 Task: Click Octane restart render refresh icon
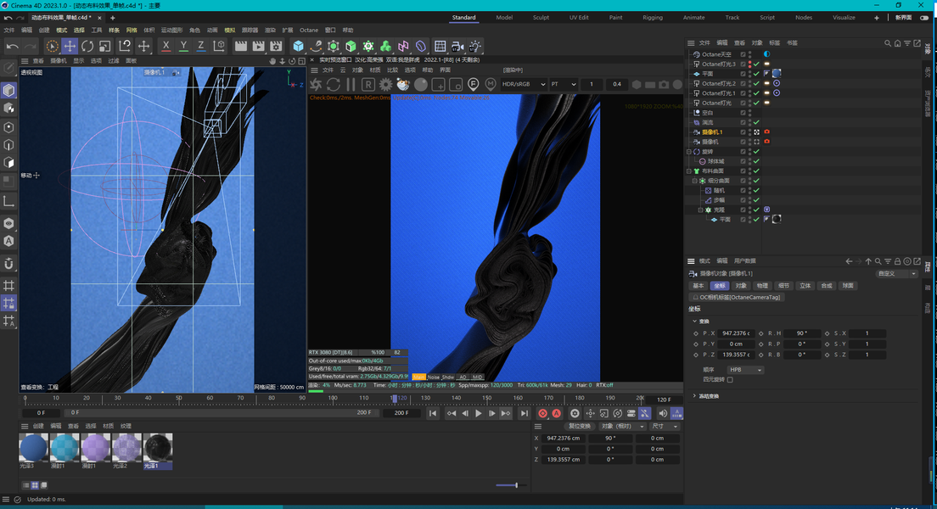(x=334, y=85)
